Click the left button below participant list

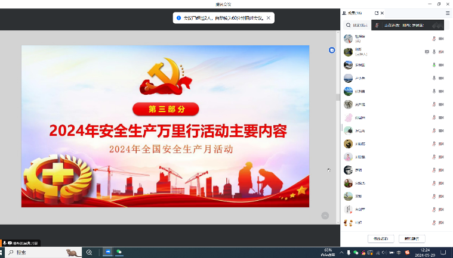(381, 238)
